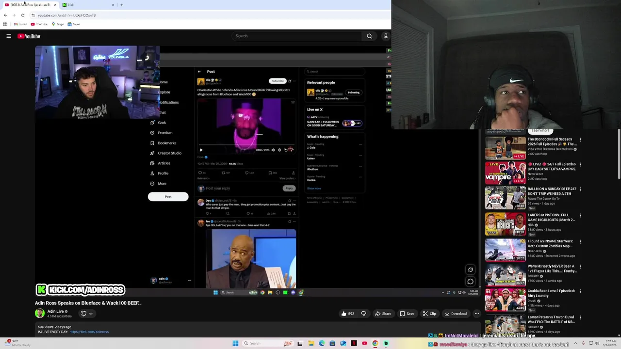
Task: Open options menu for Star Wars Zombies video
Action: click(x=580, y=241)
